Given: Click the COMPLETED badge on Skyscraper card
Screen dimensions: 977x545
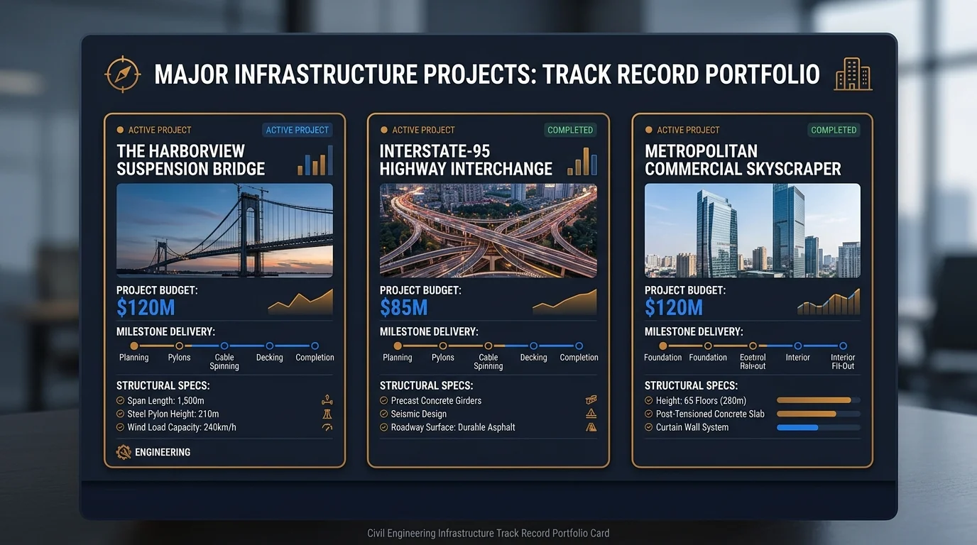Looking at the screenshot, I should tap(834, 130).
